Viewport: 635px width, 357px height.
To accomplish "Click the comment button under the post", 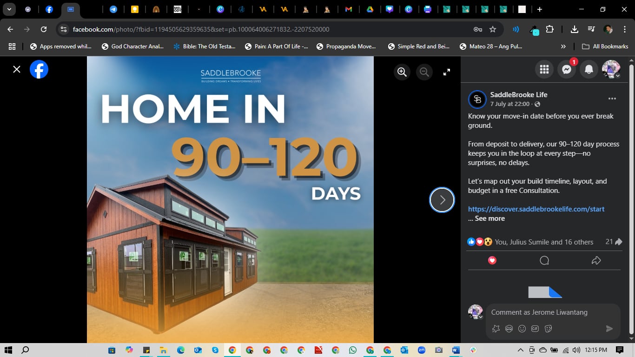I will pos(544,261).
